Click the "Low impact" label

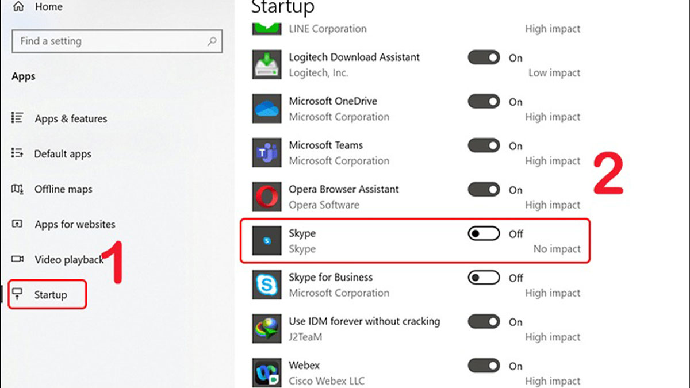pos(554,73)
